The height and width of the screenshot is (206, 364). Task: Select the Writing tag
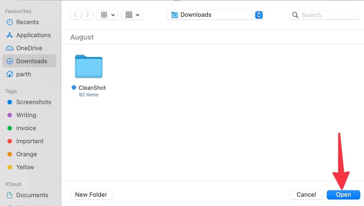26,115
